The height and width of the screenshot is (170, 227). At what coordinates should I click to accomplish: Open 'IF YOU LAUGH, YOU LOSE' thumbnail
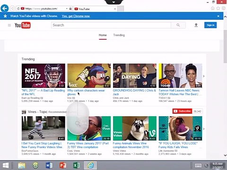tap(180, 128)
